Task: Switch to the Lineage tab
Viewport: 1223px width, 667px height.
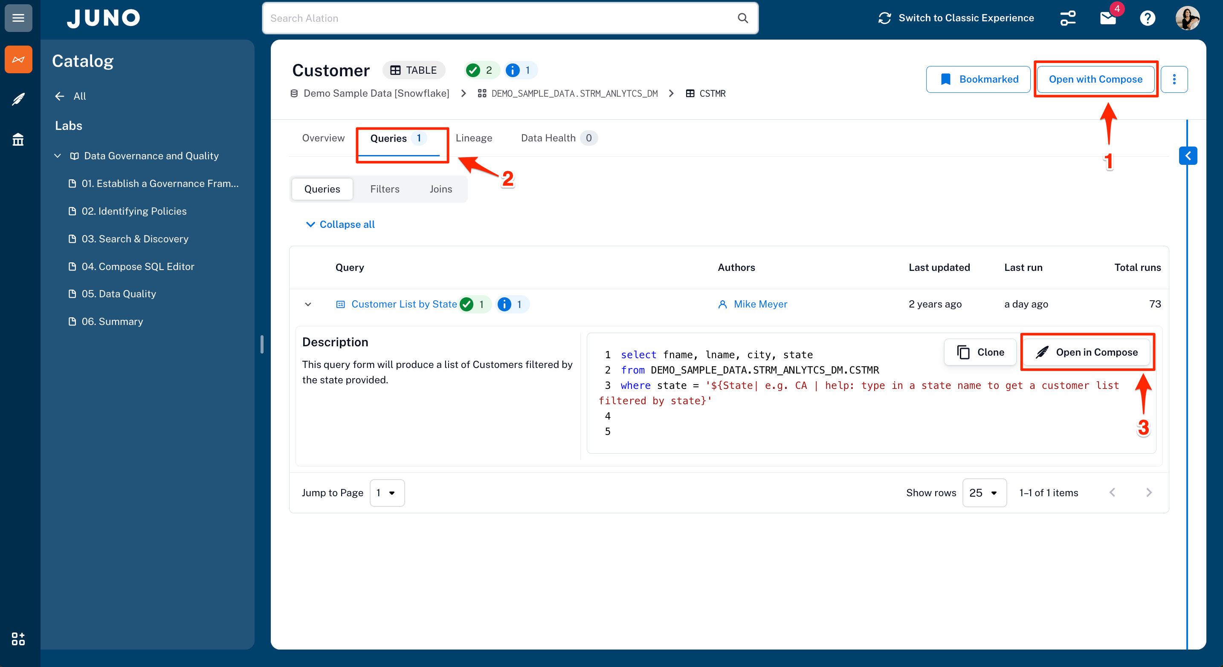Action: click(473, 138)
